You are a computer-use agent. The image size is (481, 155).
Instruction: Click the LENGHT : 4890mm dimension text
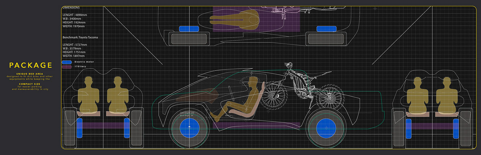coord(75,15)
